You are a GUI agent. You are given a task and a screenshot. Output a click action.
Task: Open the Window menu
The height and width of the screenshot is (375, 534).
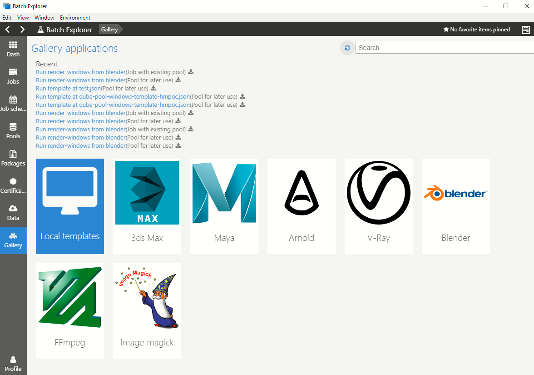click(x=44, y=18)
